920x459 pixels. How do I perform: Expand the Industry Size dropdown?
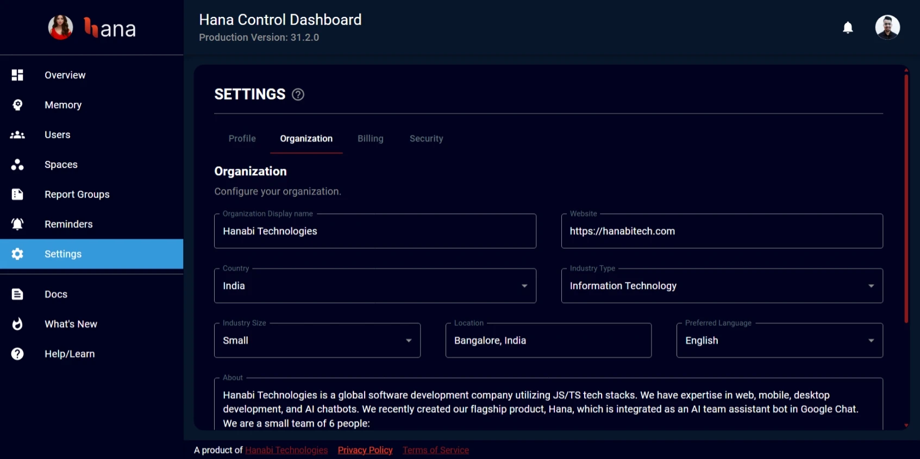[x=317, y=341]
